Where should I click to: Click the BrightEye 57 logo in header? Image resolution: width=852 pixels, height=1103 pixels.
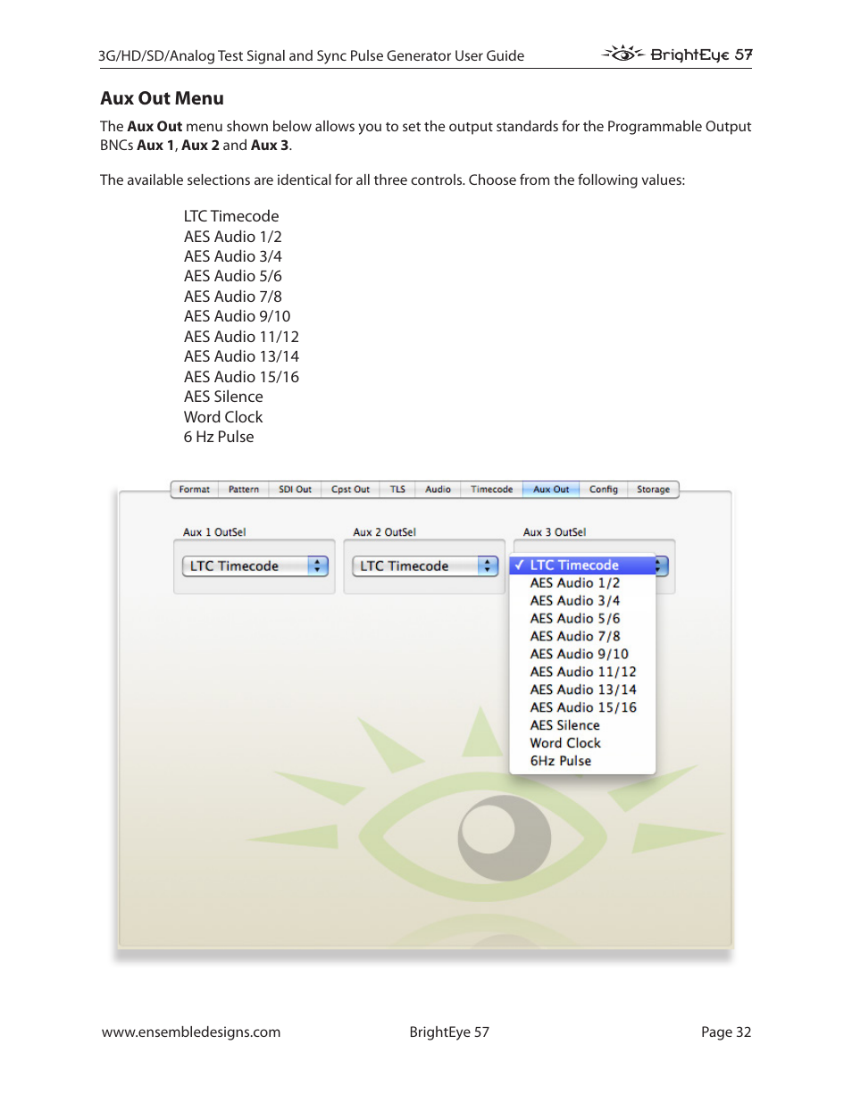pyautogui.click(x=677, y=54)
